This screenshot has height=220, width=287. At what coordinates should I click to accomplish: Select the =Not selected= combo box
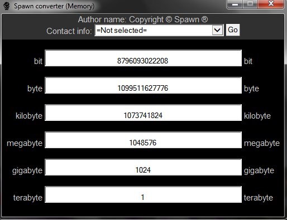(159, 30)
